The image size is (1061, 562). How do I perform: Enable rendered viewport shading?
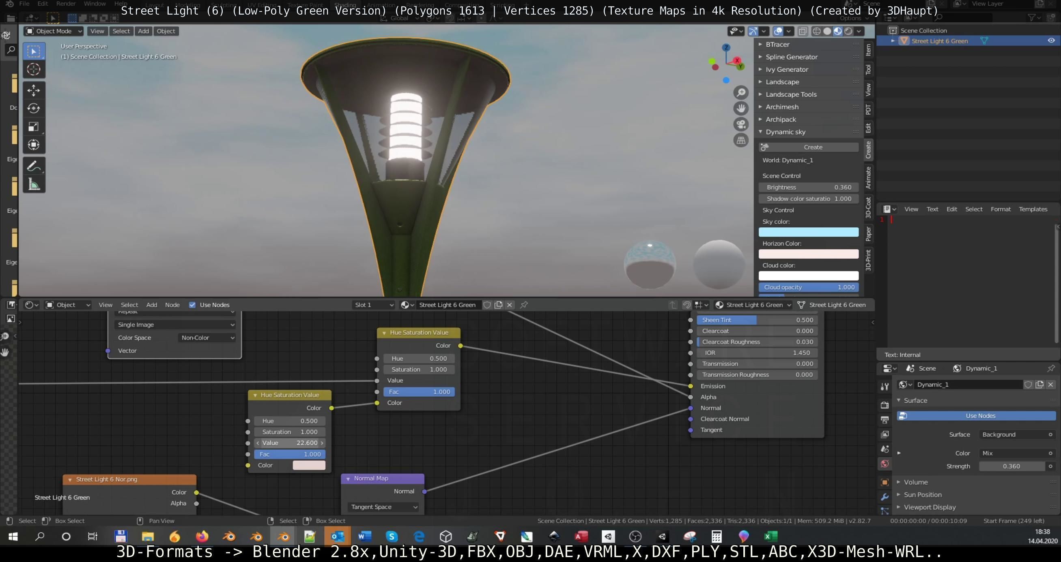848,31
